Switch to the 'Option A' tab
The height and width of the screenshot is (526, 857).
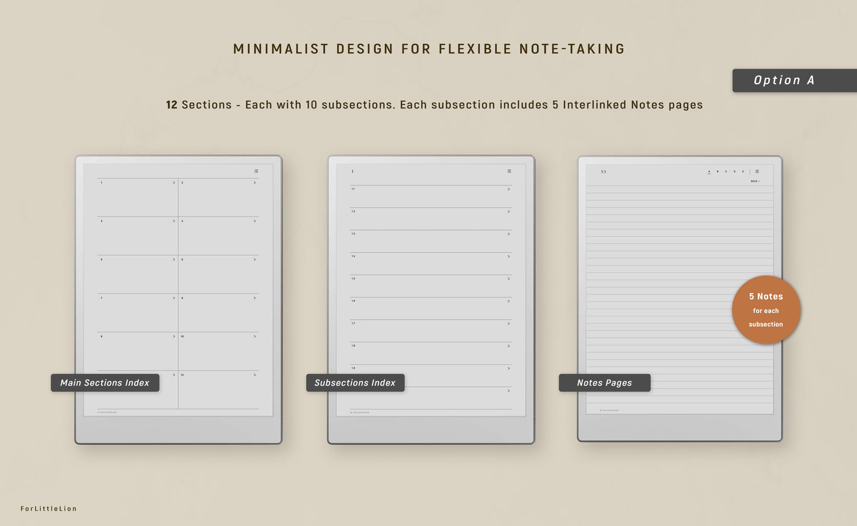[x=784, y=80]
